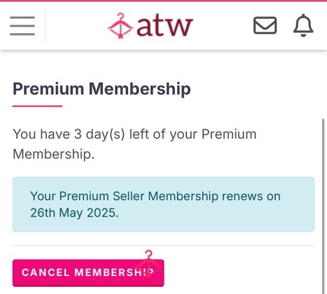Click the atw wordmark in header

click(165, 26)
